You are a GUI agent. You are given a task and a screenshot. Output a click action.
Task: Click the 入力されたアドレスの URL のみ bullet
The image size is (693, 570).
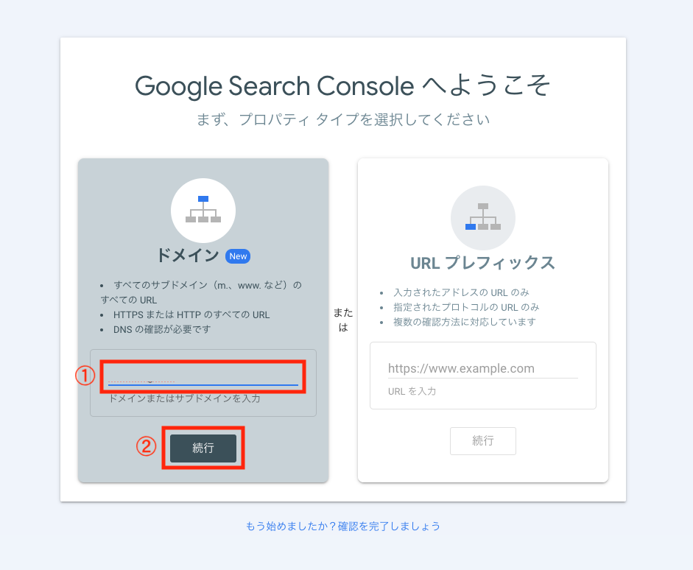(x=461, y=292)
